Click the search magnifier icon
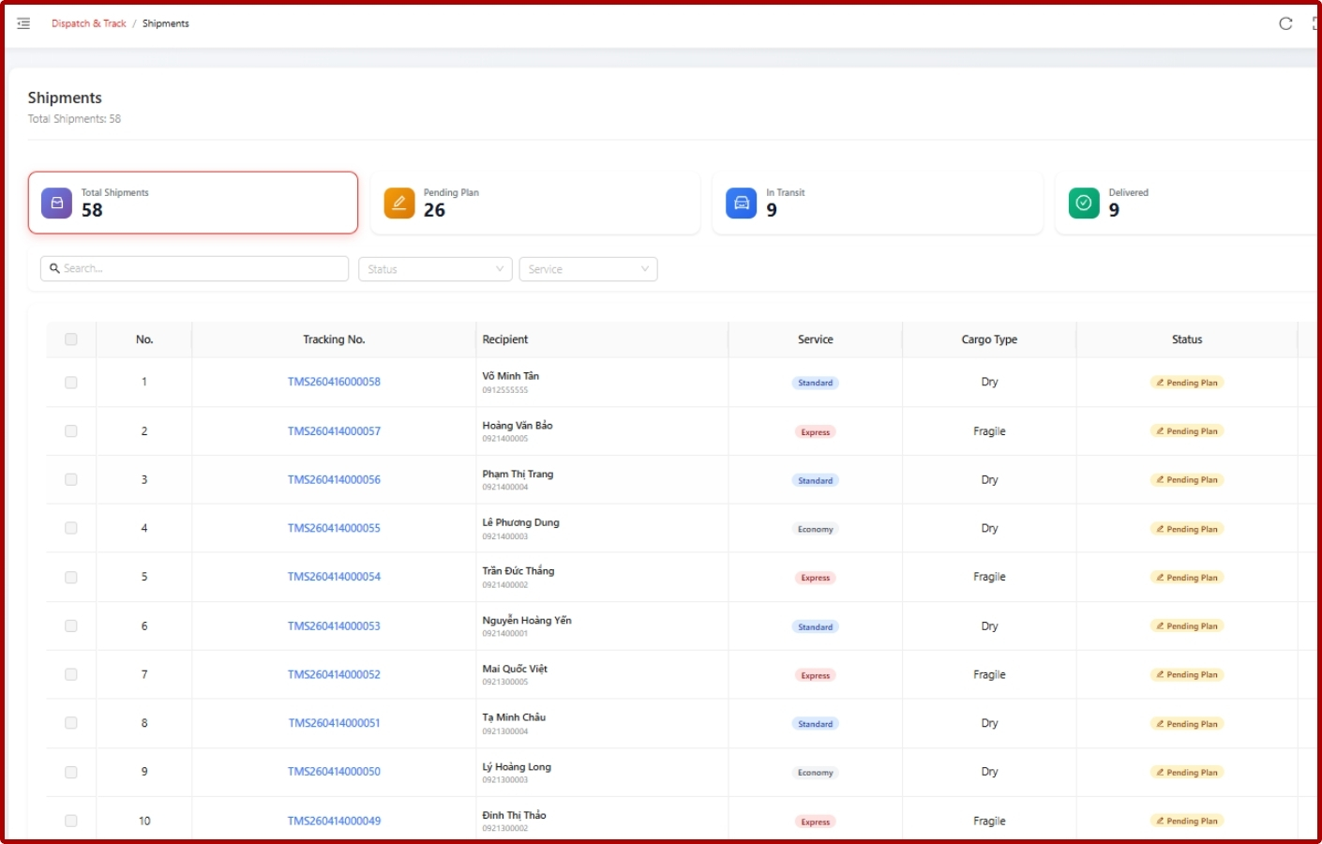Image resolution: width=1322 pixels, height=844 pixels. (x=55, y=268)
